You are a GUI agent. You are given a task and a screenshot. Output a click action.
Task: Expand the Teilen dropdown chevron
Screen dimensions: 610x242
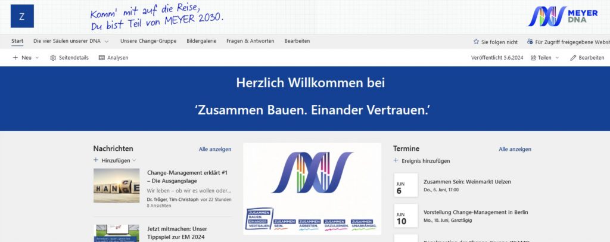click(x=558, y=58)
